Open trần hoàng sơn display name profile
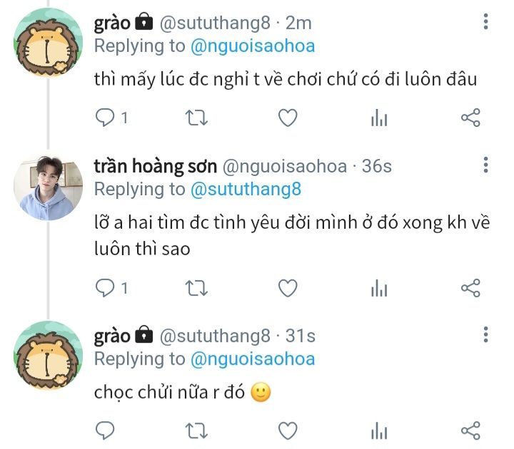This screenshot has width=514, height=449. click(x=155, y=166)
